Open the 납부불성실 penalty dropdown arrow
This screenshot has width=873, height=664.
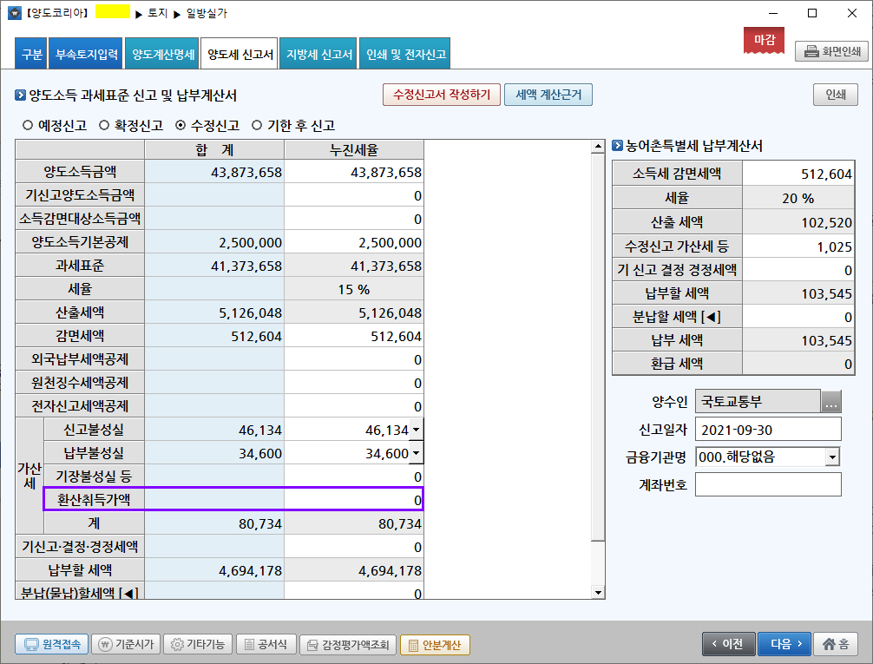click(x=416, y=453)
